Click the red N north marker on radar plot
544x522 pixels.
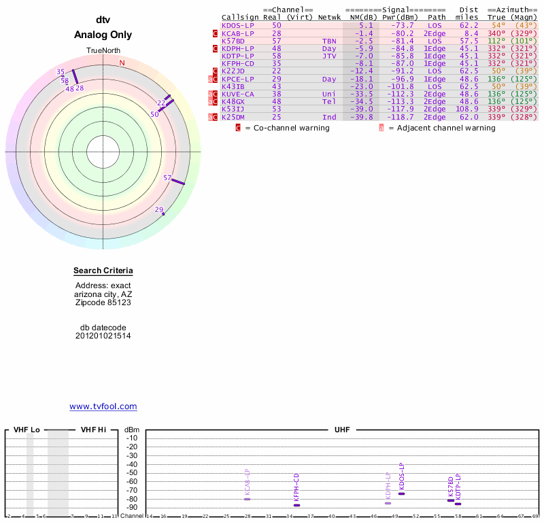click(122, 63)
